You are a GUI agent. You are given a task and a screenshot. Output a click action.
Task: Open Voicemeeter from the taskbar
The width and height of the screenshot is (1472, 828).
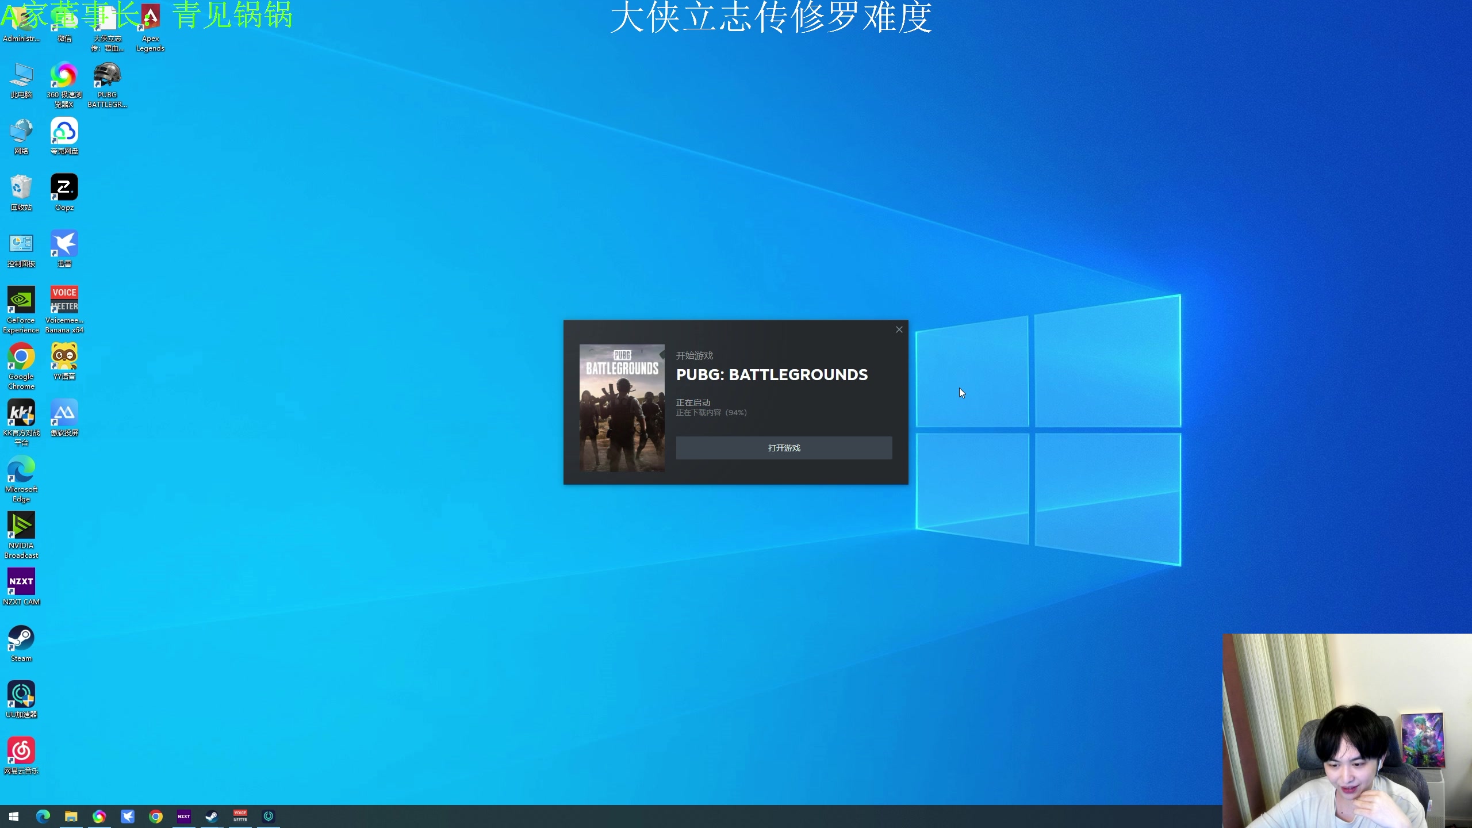(x=240, y=816)
